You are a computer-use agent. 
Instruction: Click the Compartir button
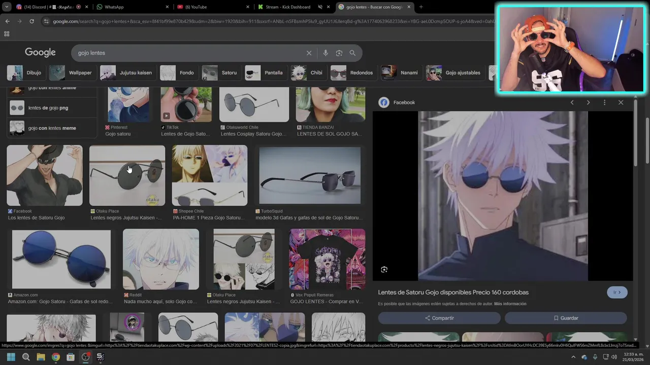click(x=439, y=318)
